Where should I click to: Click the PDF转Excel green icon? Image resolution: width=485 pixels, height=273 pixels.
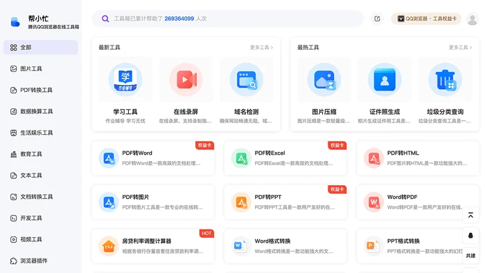pos(241,158)
